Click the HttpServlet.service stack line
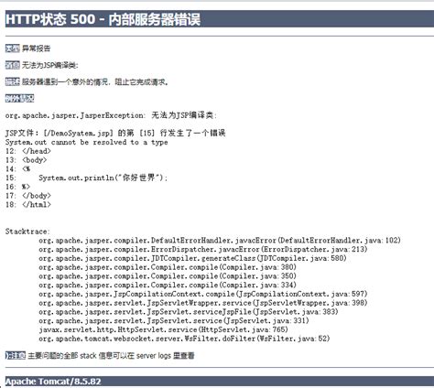This screenshot has height=388, width=434. [163, 329]
